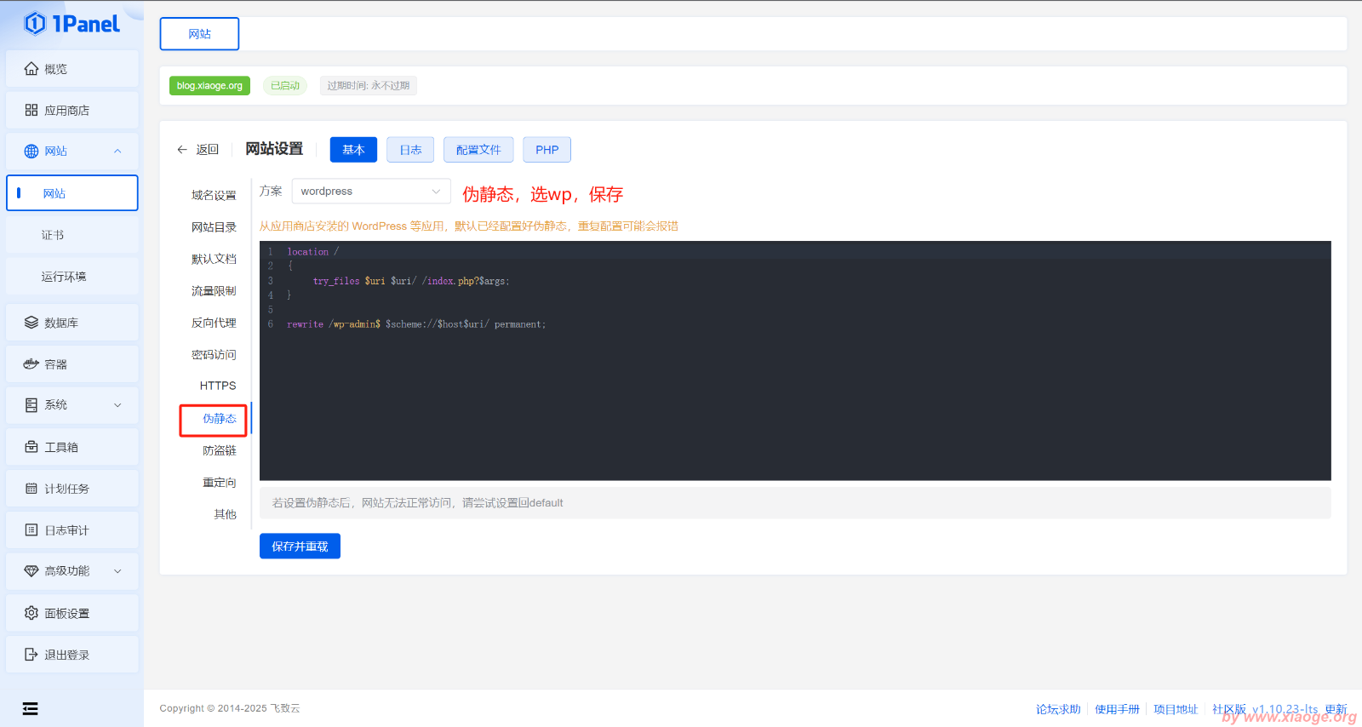Switch to the 配置文件 tab
The image size is (1362, 727).
click(478, 150)
